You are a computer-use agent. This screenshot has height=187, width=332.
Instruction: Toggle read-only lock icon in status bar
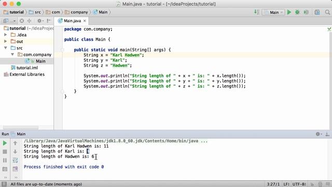[312, 184]
